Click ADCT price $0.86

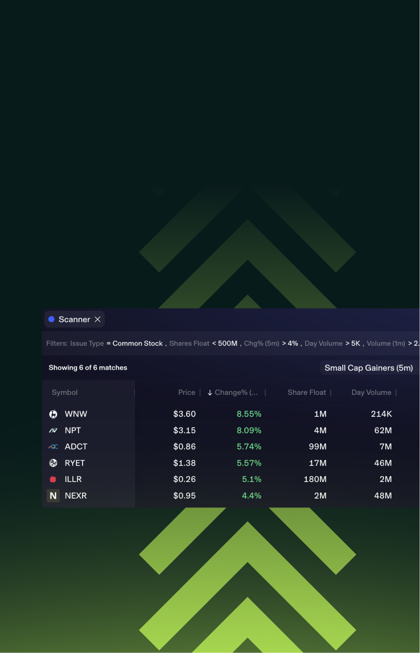pos(184,447)
